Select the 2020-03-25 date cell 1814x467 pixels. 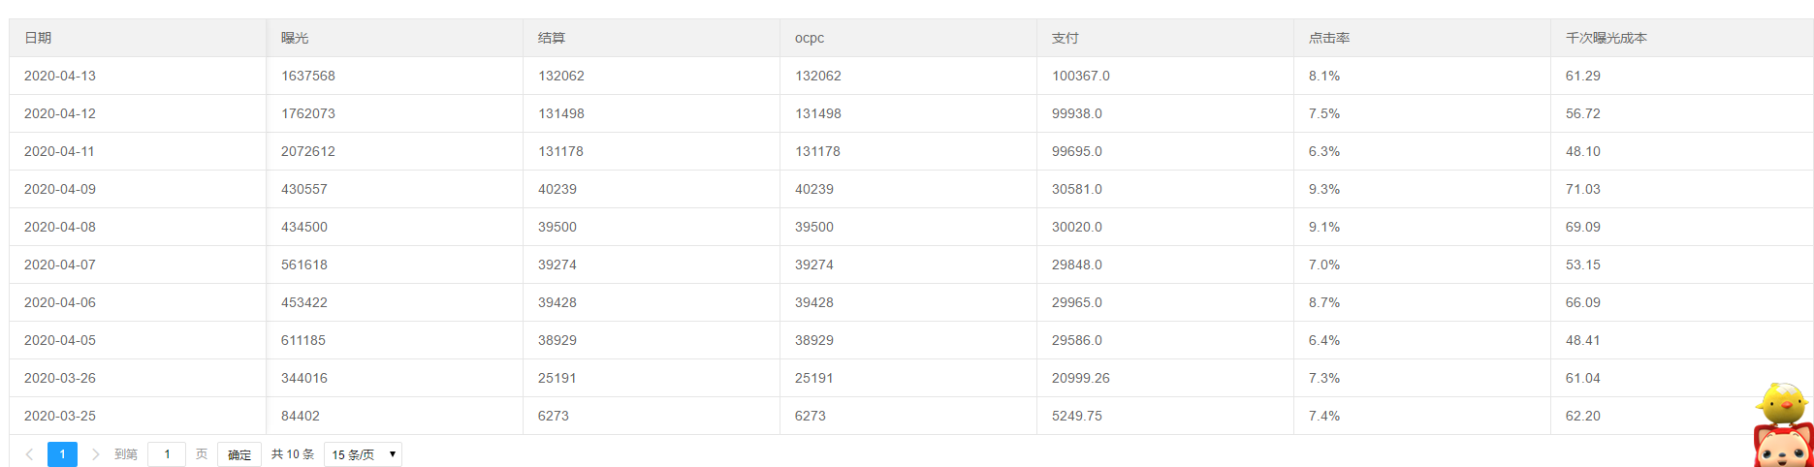60,416
